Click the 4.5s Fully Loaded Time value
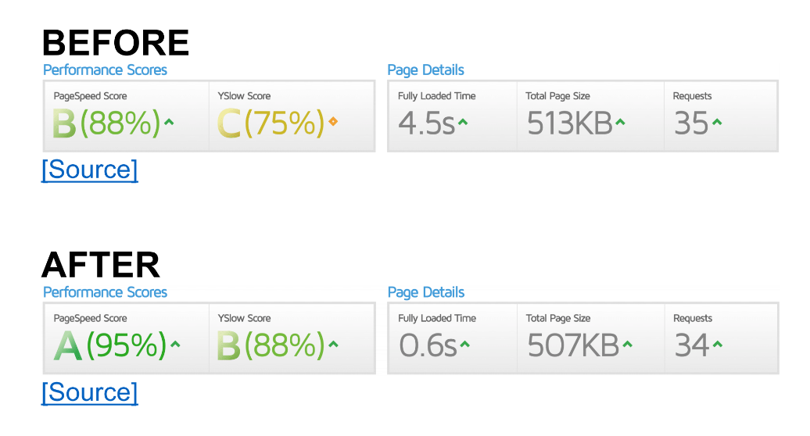 [427, 123]
